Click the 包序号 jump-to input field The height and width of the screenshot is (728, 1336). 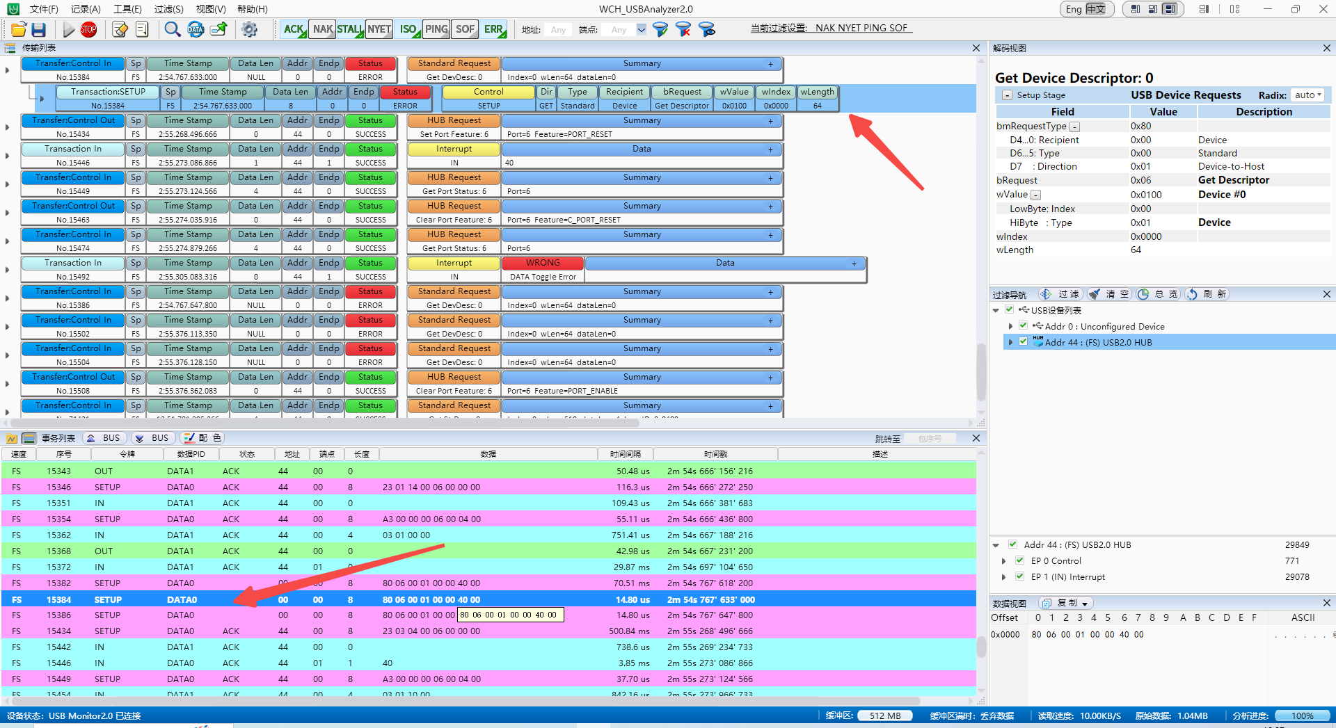tap(930, 439)
